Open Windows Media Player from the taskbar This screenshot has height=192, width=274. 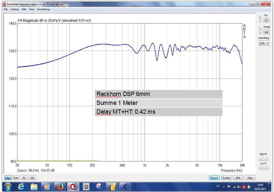point(47,187)
